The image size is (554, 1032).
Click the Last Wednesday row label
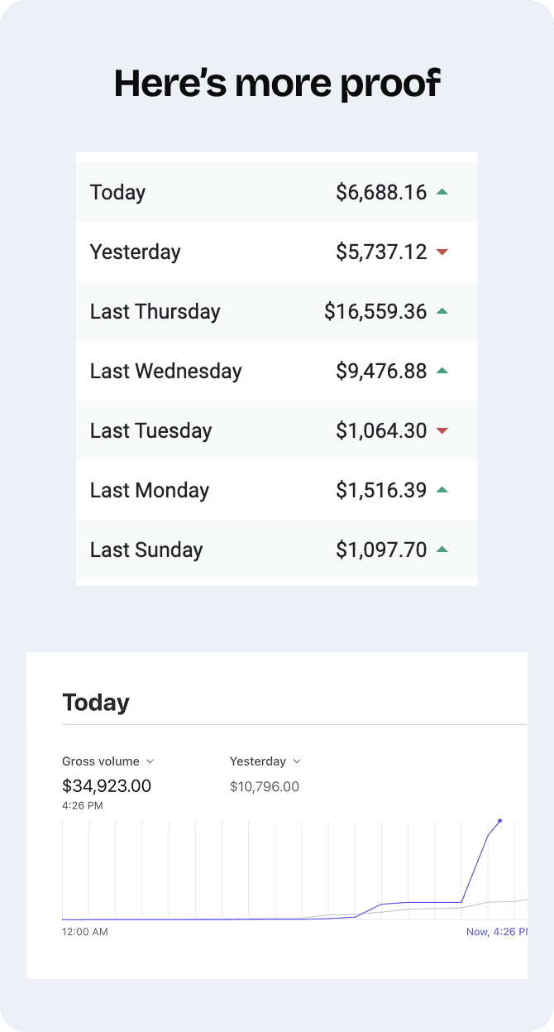(x=165, y=372)
